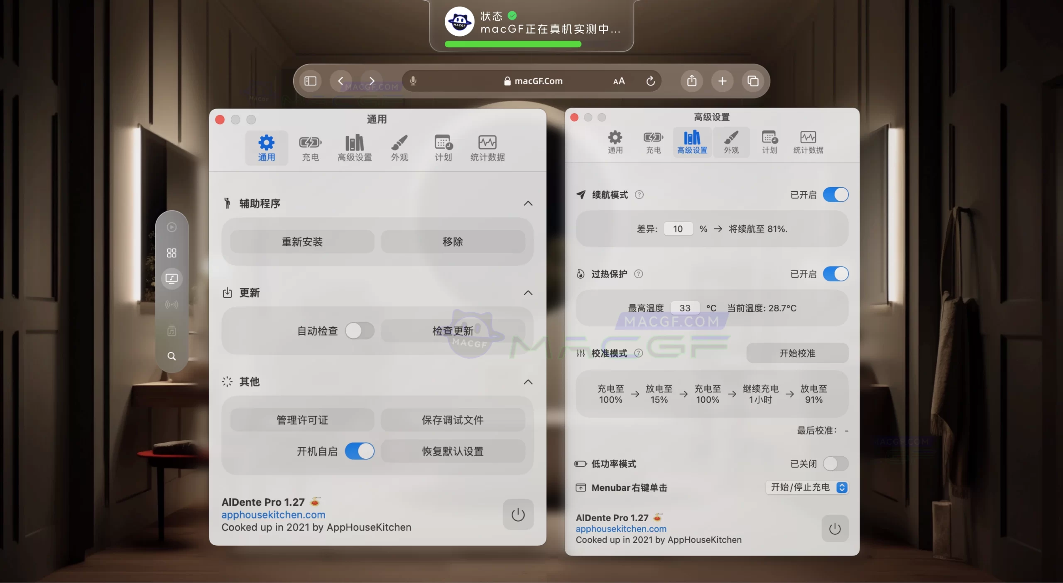Open apphousekitchen.com link in General window
The image size is (1063, 583).
(273, 514)
